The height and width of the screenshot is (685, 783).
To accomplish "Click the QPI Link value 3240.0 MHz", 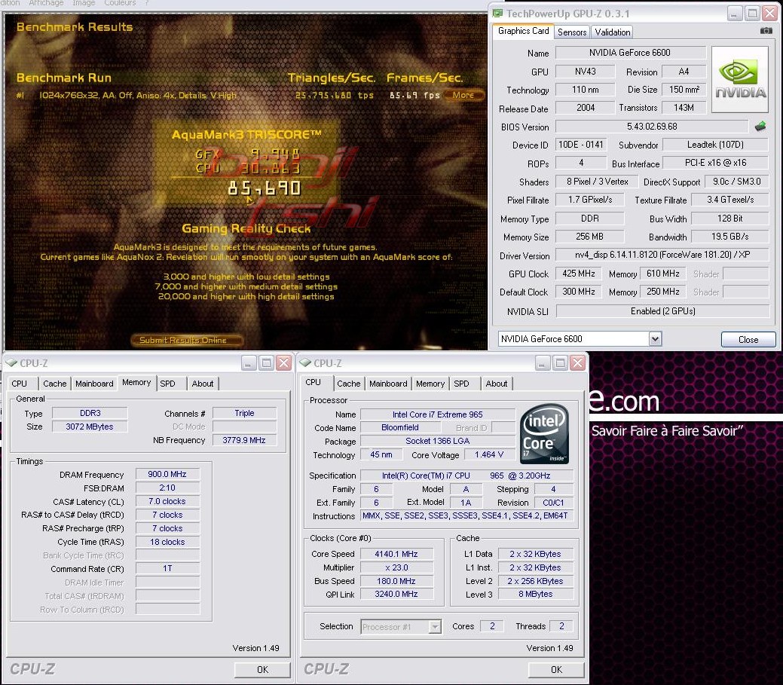I will [x=396, y=594].
